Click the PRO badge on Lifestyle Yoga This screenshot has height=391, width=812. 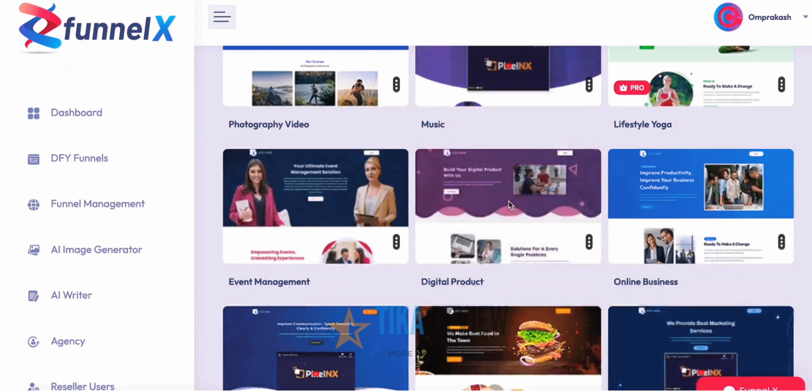[x=631, y=88]
